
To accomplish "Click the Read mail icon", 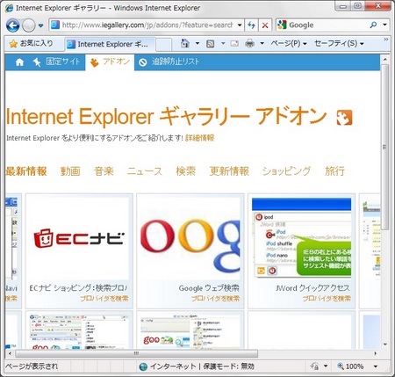I will coord(234,44).
